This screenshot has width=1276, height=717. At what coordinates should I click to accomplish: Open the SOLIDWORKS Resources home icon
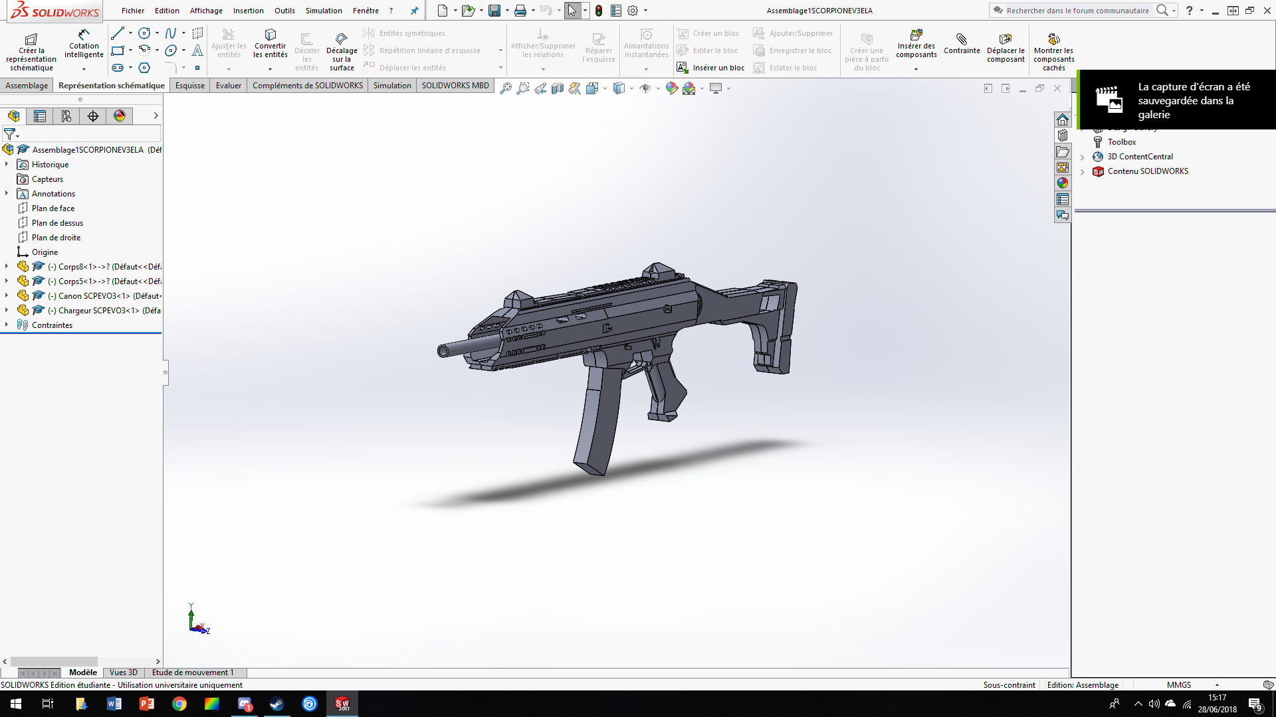click(1063, 119)
